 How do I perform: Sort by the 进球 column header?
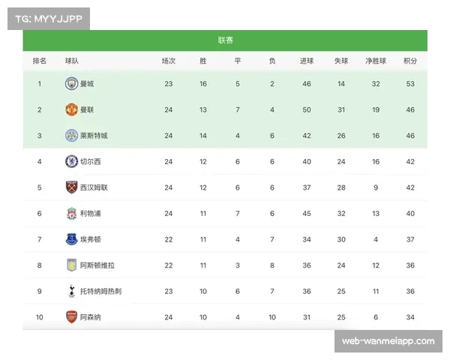point(307,61)
